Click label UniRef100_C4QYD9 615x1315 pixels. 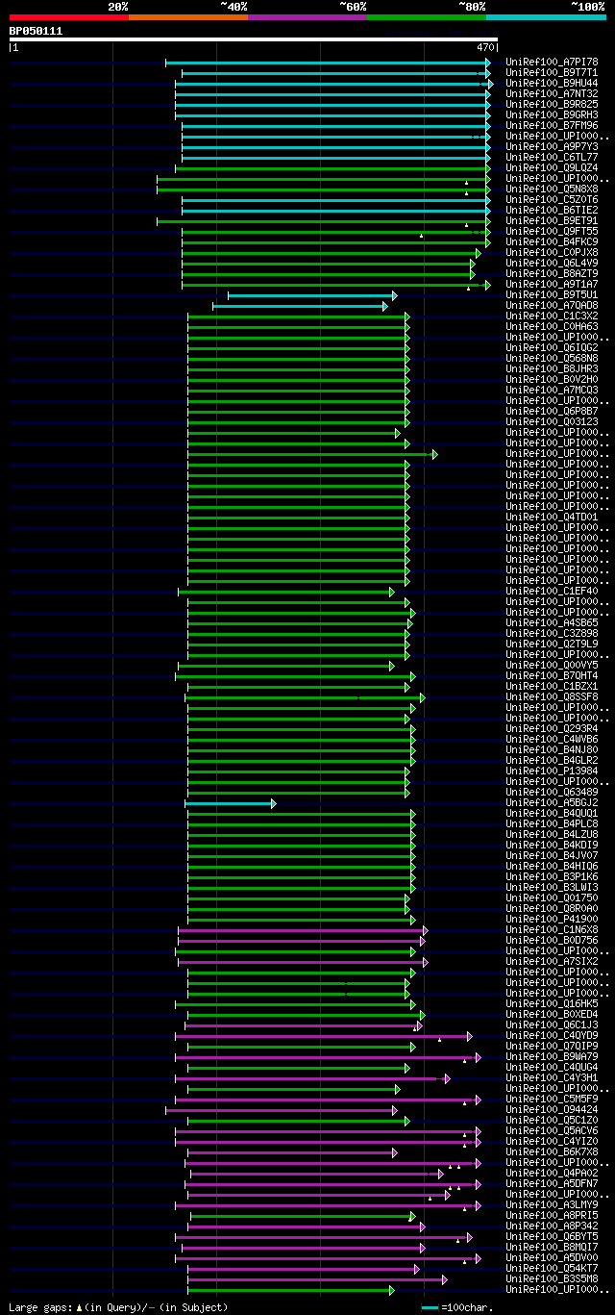552,1035
